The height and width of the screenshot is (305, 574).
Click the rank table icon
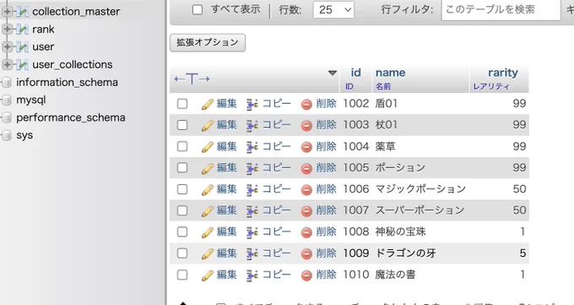coord(22,30)
